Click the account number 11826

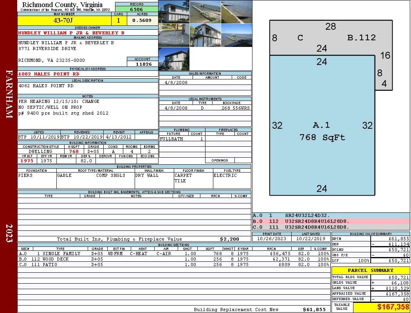coord(143,64)
